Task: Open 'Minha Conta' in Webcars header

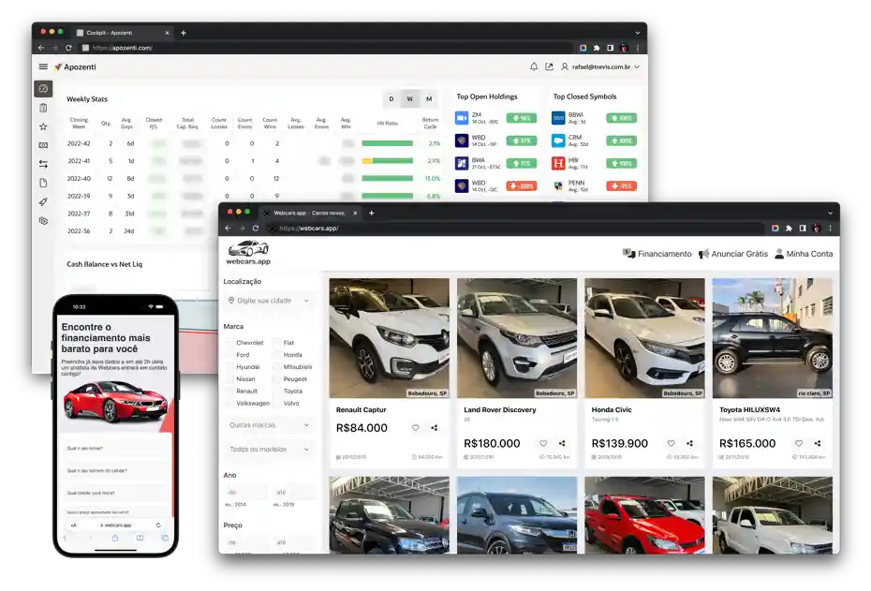Action: (x=804, y=254)
